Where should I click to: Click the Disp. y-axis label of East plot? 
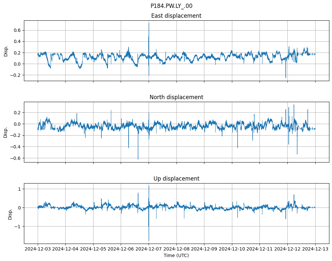(6, 51)
